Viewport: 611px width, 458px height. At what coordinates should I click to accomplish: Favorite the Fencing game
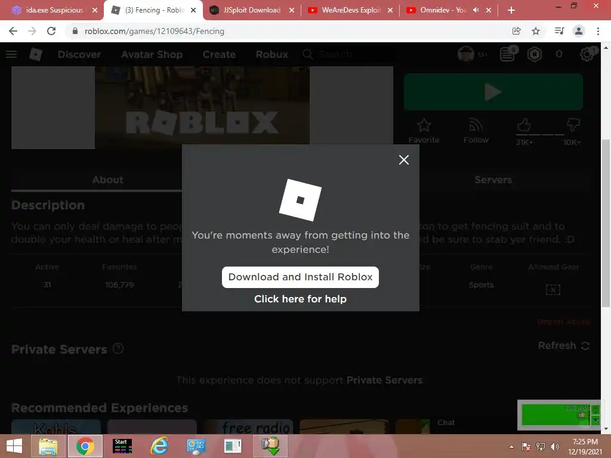point(424,131)
